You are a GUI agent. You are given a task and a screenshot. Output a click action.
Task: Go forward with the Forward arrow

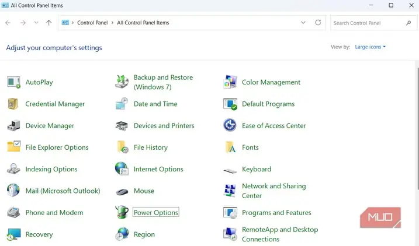tap(23, 23)
